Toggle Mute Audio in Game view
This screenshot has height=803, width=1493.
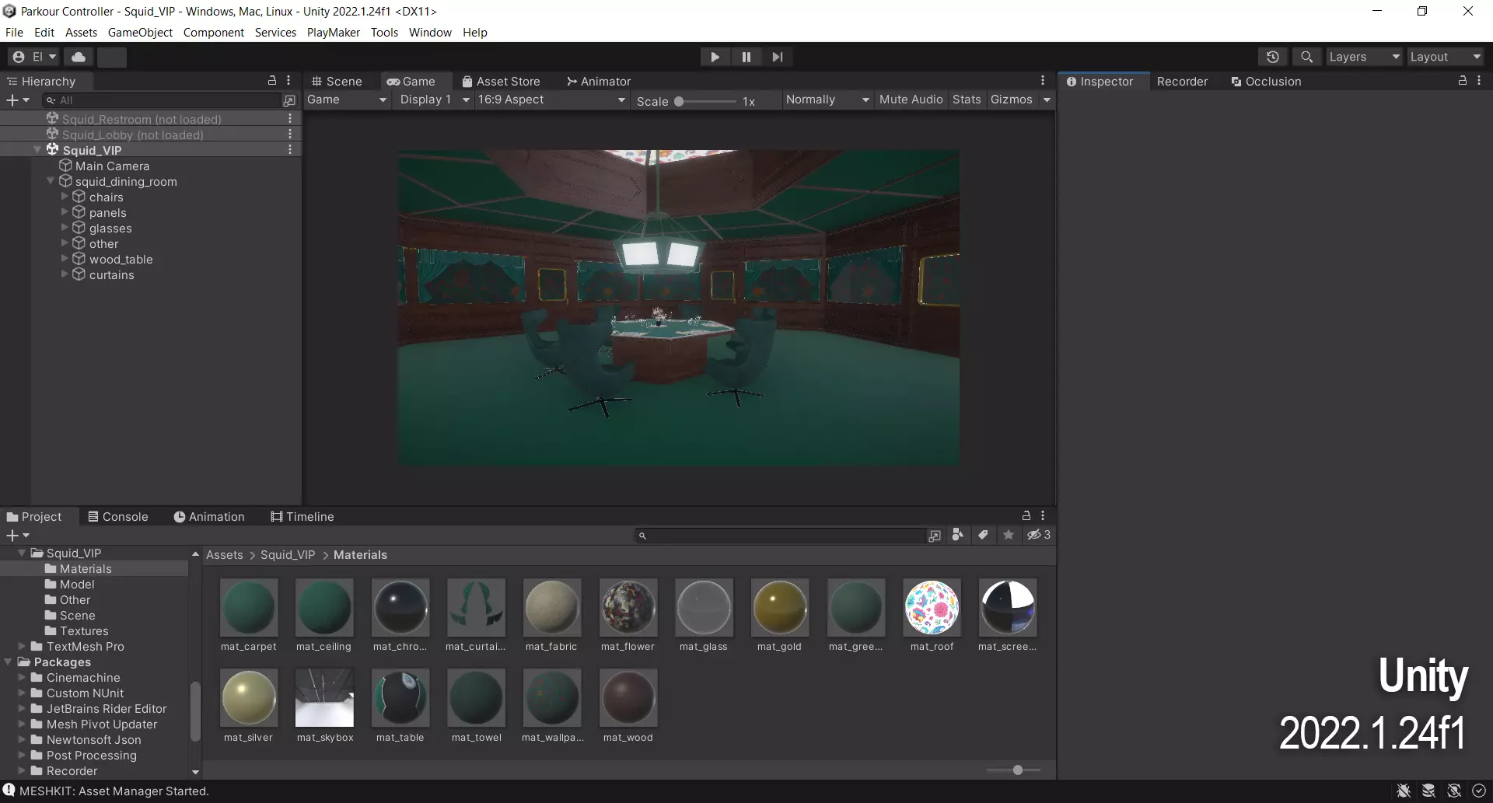point(911,100)
